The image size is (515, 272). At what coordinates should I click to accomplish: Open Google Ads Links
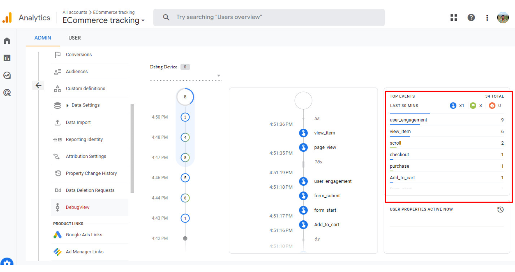pyautogui.click(x=84, y=235)
